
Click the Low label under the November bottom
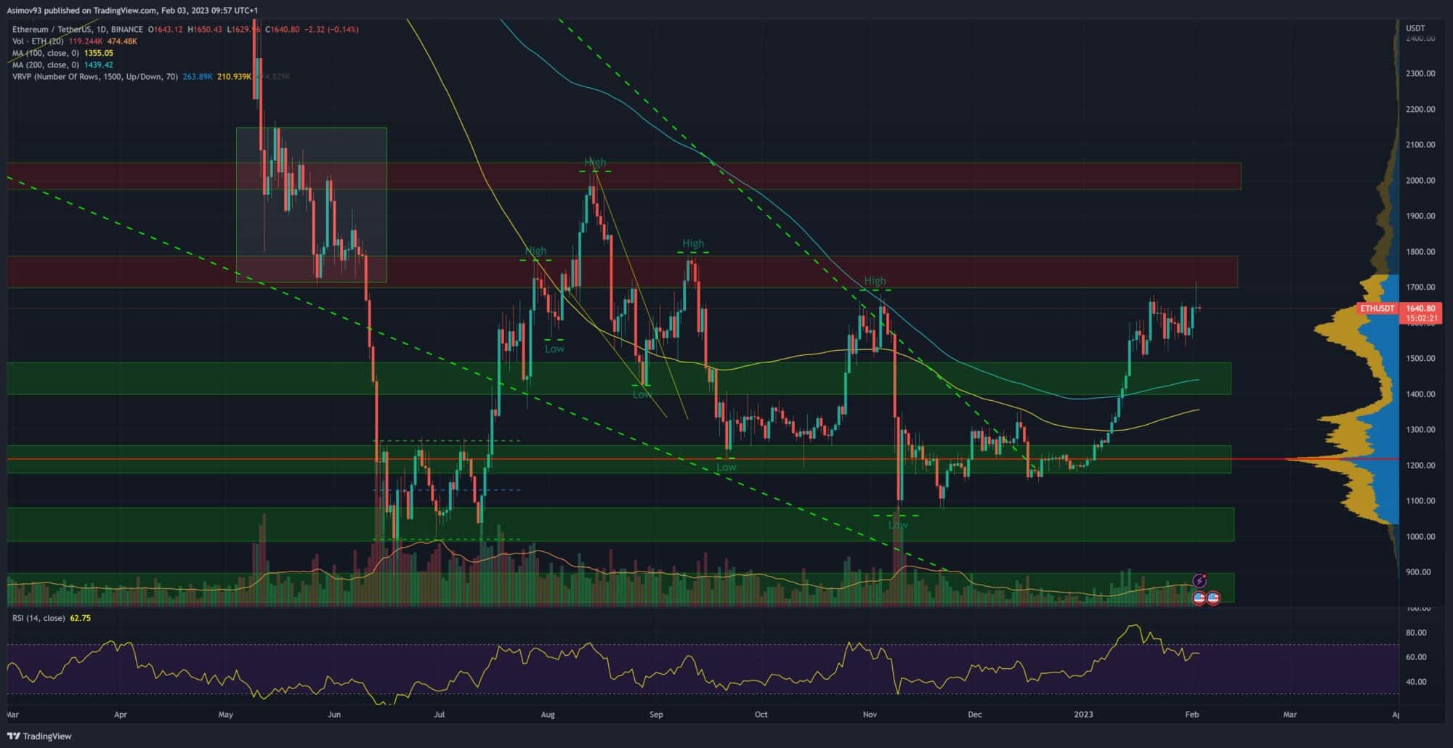(898, 524)
